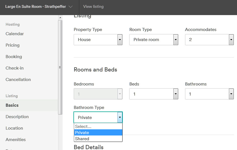Choose Private in Bathroom Type list
The image size is (237, 150).
[82, 133]
